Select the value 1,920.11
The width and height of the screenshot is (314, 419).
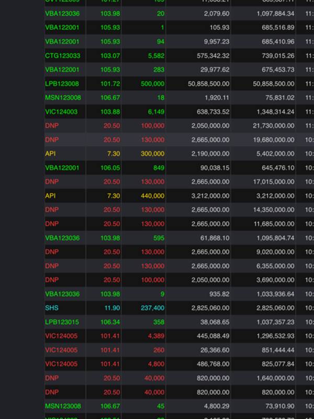(217, 98)
